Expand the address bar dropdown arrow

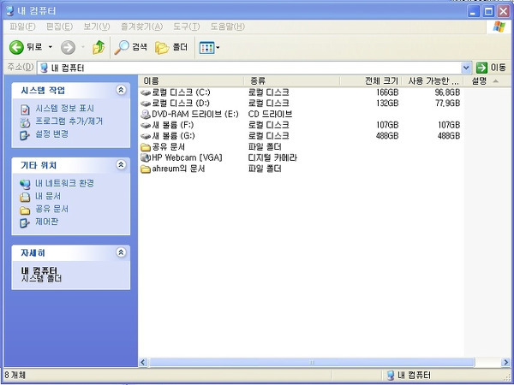point(466,68)
